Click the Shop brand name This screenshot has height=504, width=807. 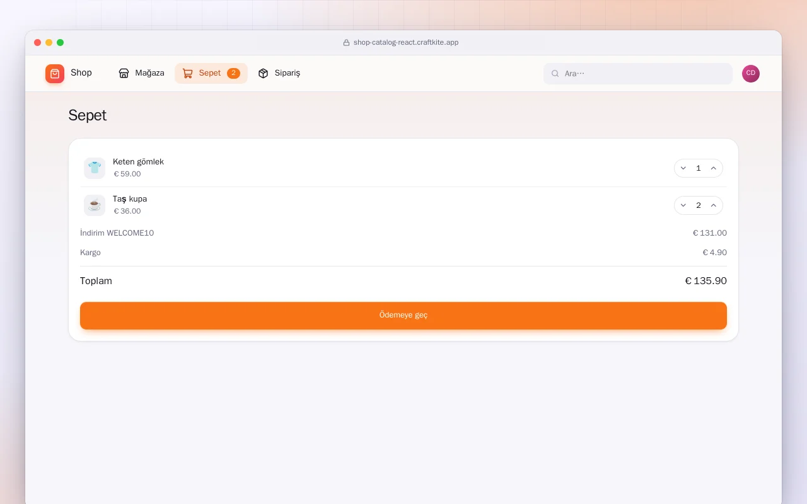click(x=81, y=73)
